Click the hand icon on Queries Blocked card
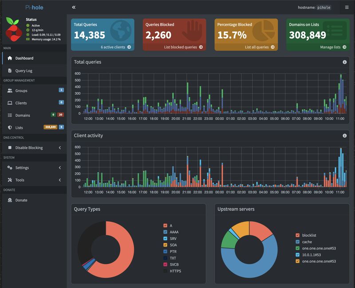This screenshot has height=288, width=355. click(x=192, y=31)
